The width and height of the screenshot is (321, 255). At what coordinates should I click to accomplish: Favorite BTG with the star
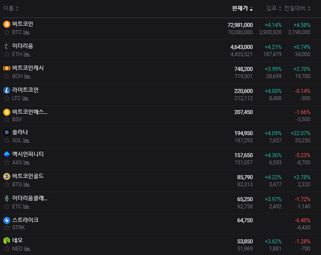7,185
